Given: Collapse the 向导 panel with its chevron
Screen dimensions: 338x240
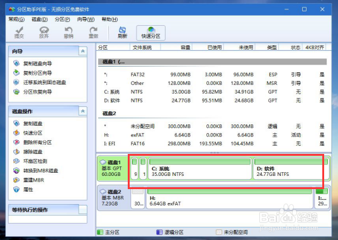Looking at the screenshot, I should [83, 52].
